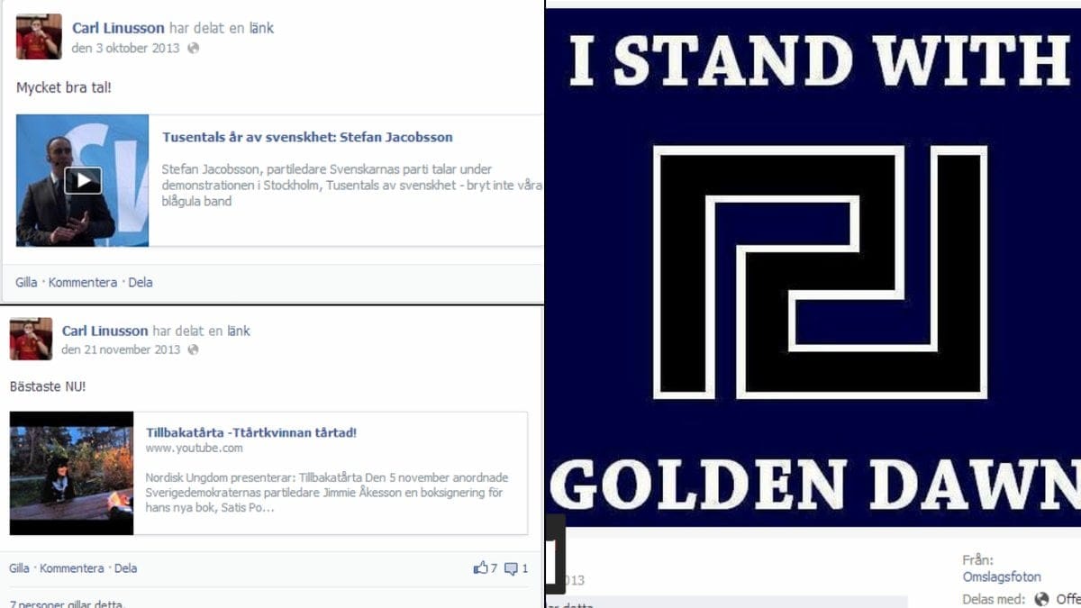Click Gilla under the first post
The width and height of the screenshot is (1081, 608).
coord(26,282)
